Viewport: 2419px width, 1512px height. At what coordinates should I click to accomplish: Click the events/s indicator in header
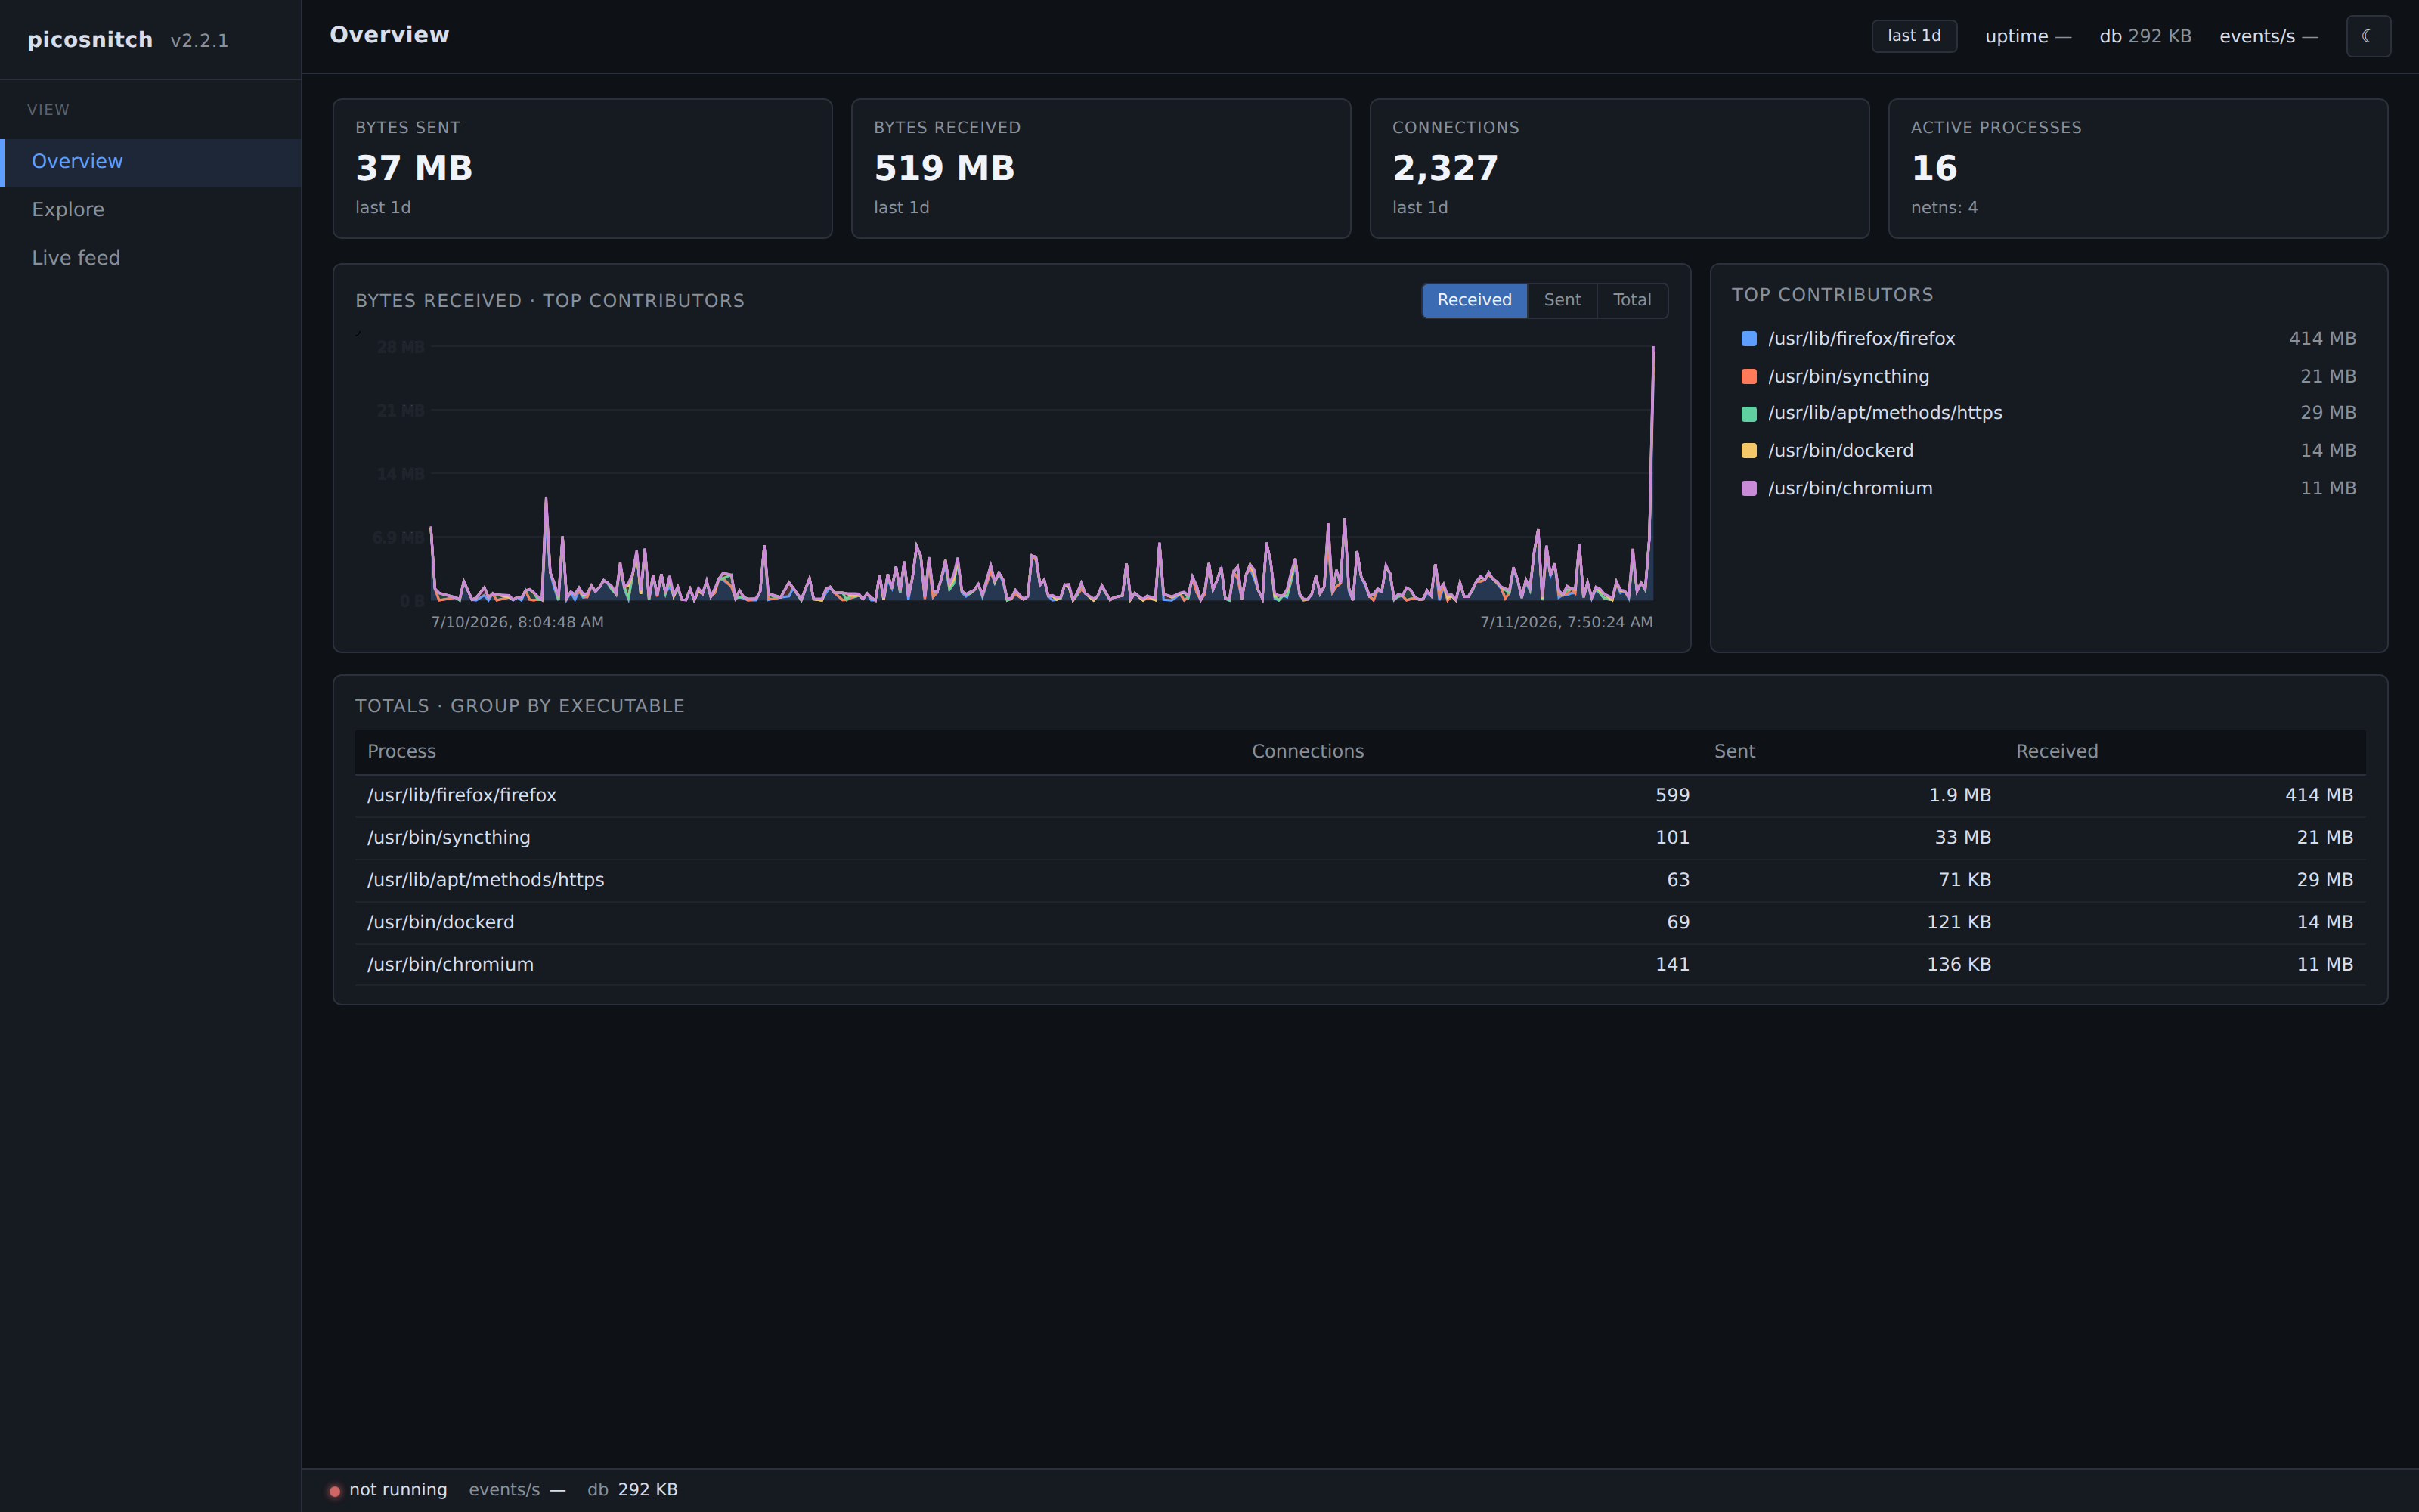(x=2268, y=36)
